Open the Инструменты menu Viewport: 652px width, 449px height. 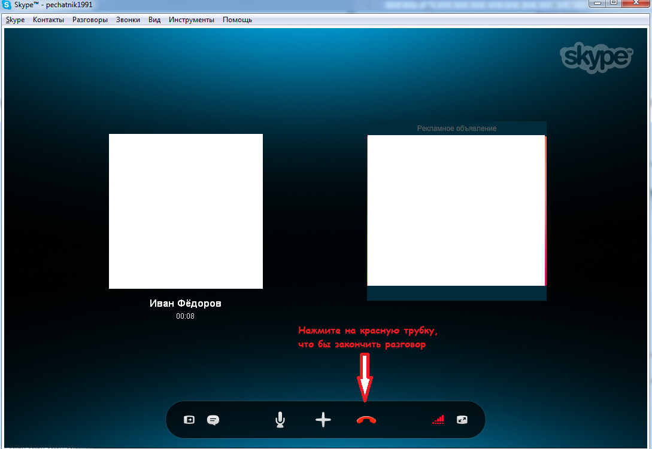[191, 20]
